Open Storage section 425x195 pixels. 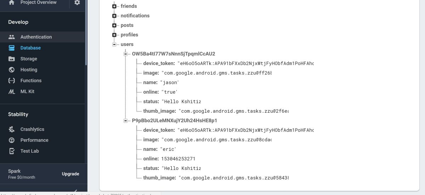tap(29, 59)
